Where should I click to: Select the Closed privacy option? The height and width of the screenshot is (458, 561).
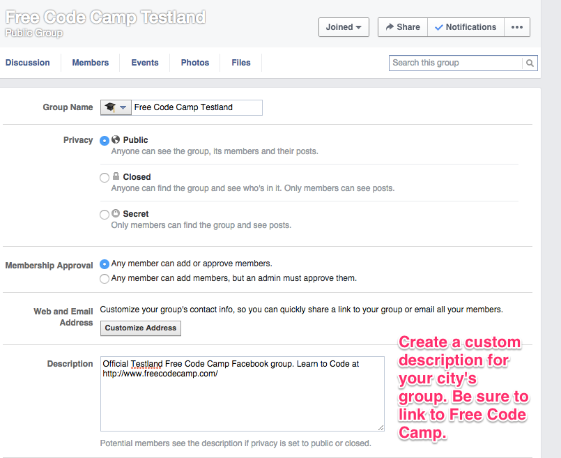point(105,177)
